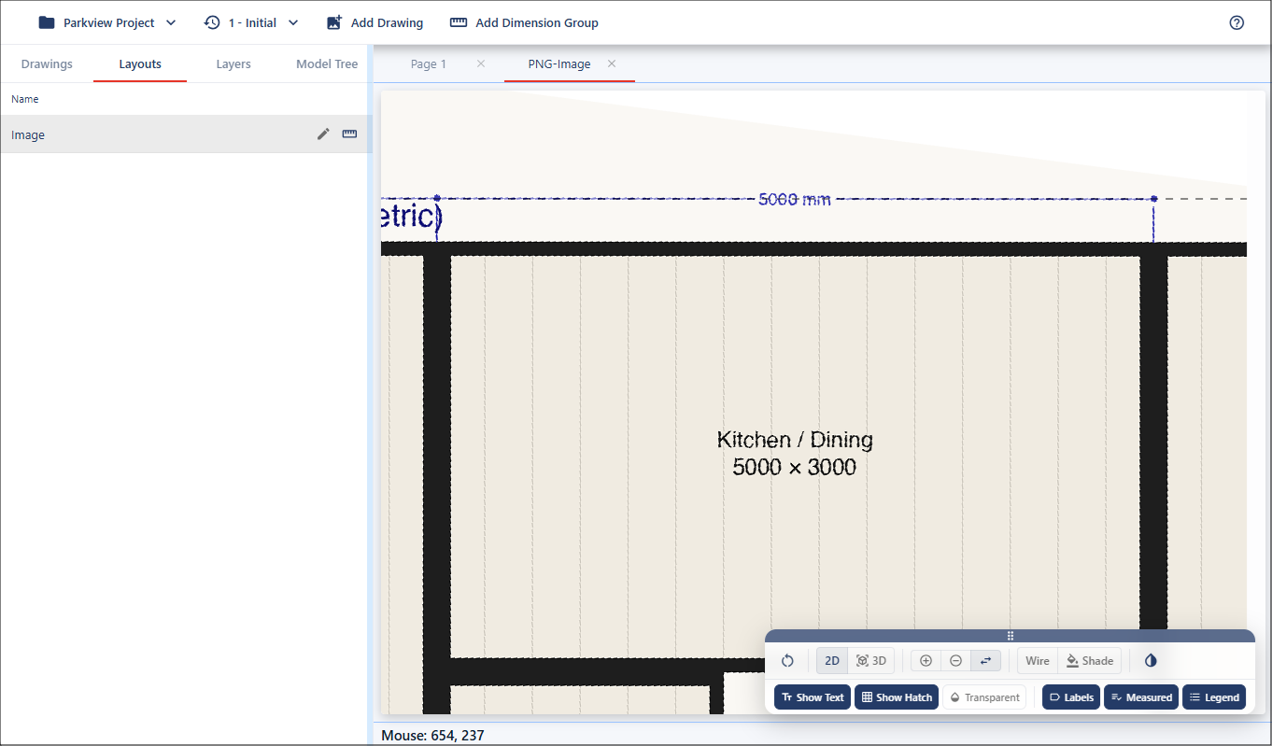Click the dimension group ruler icon in toolbar
1272x746 pixels.
(x=459, y=22)
